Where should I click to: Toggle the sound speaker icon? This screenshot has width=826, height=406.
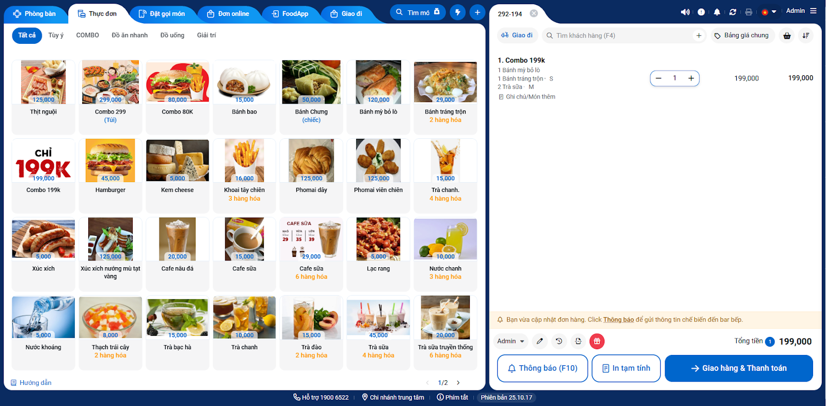click(685, 12)
